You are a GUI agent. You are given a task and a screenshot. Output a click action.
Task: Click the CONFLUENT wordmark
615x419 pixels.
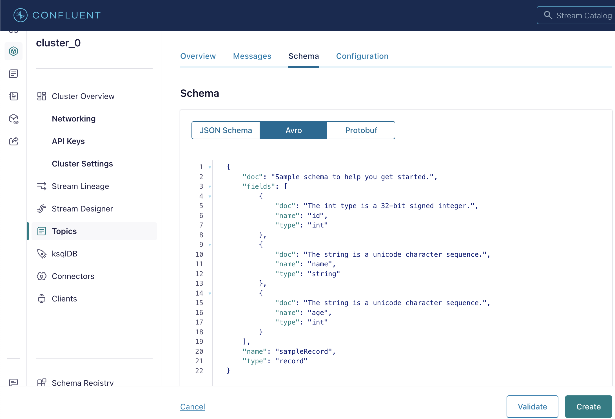point(66,15)
